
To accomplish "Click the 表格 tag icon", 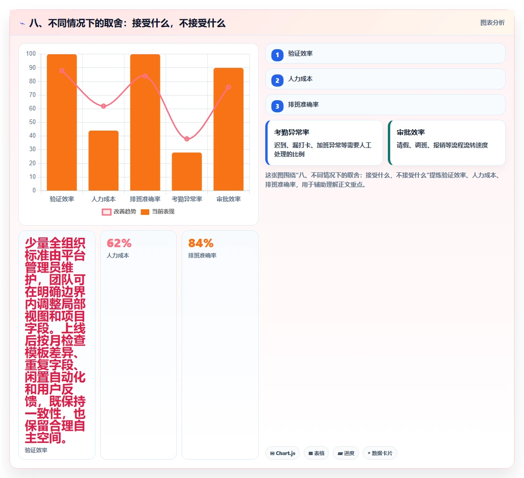I will pyautogui.click(x=311, y=454).
